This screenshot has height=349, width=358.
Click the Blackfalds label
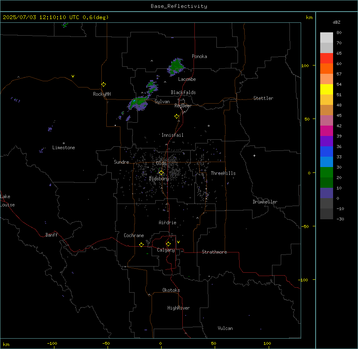click(x=183, y=92)
